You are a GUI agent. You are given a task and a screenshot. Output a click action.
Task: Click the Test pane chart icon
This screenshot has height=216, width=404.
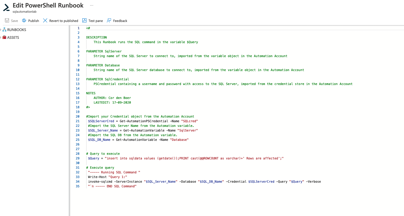point(84,20)
